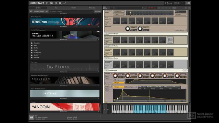Click the A-Z library sorting button
This screenshot has width=219, height=123.
(47, 11)
